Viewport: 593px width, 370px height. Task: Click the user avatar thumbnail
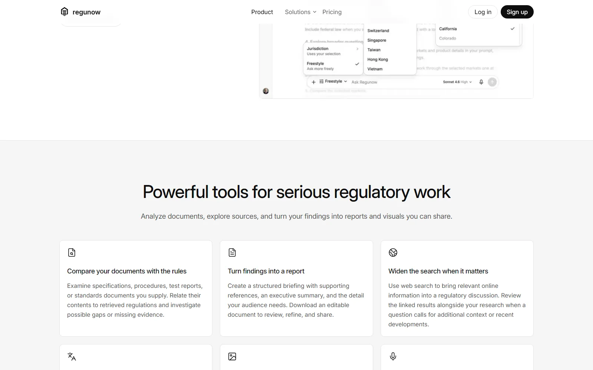tap(266, 91)
